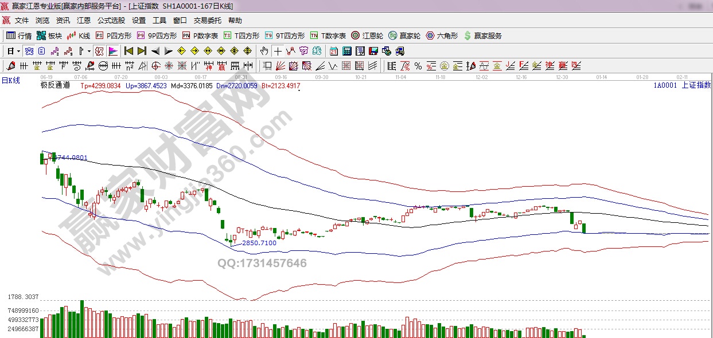The image size is (713, 338).
Task: Click the floppy disk save icon
Action: click(373, 51)
